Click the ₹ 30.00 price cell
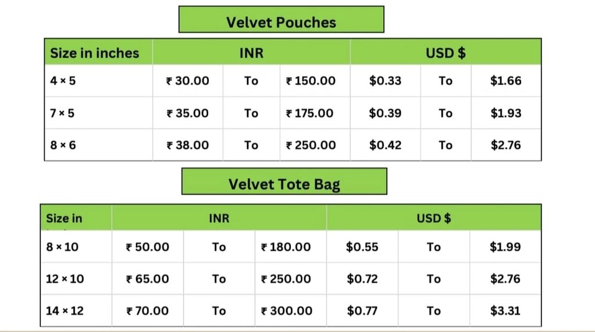Viewport: 595px width, 332px height. (188, 81)
